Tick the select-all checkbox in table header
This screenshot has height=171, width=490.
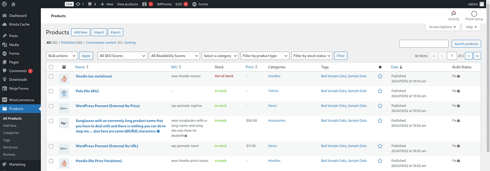(x=51, y=67)
